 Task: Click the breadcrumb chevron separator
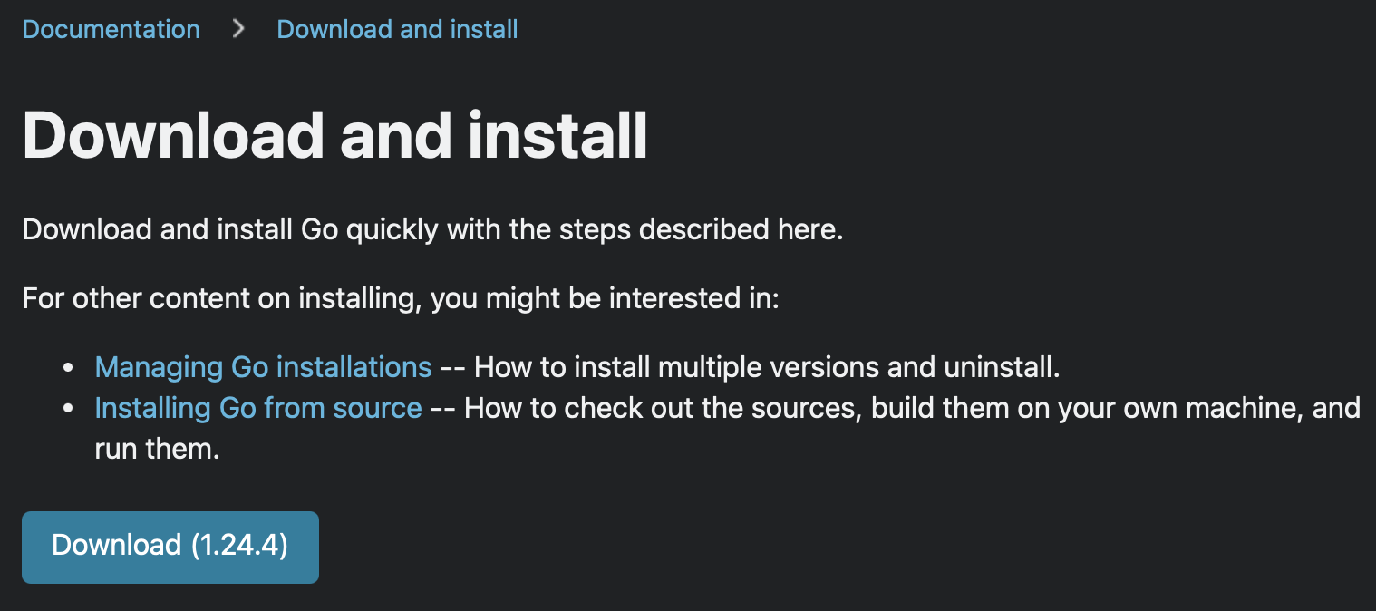point(238,29)
